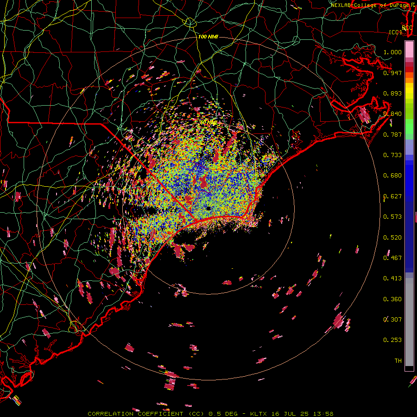Select the 0.947 scale value
The image size is (417, 417).
[x=392, y=73]
